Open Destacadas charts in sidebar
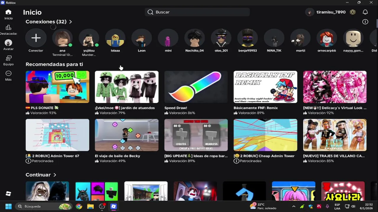 [8, 27]
